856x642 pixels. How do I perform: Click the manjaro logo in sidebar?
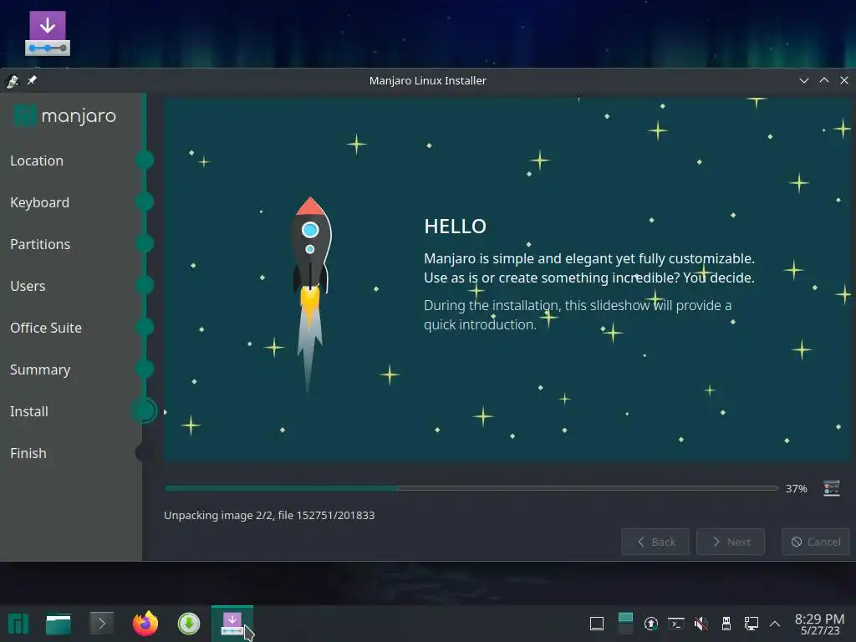(x=64, y=115)
